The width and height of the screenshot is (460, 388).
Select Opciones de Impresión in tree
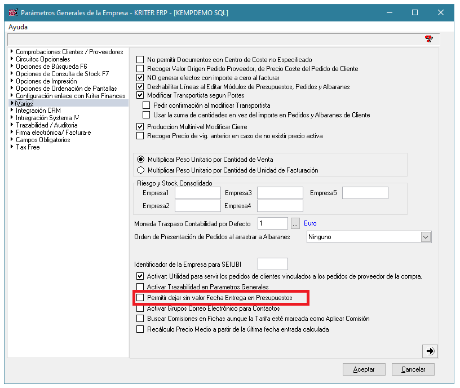click(x=43, y=81)
